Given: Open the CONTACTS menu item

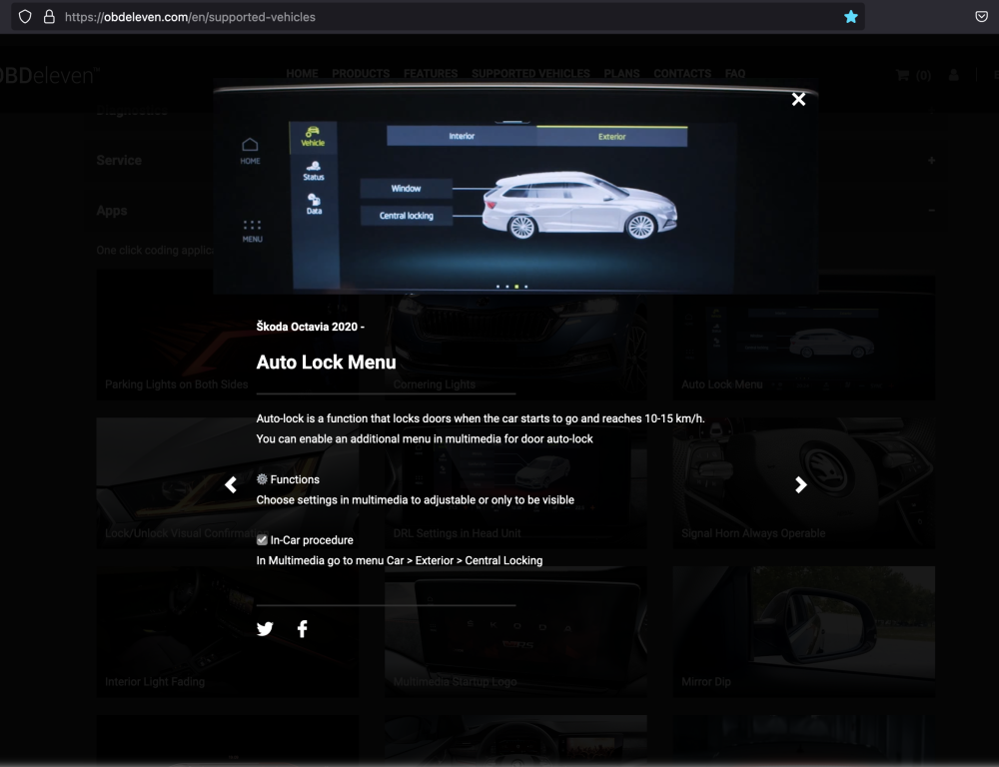Looking at the screenshot, I should tap(682, 73).
